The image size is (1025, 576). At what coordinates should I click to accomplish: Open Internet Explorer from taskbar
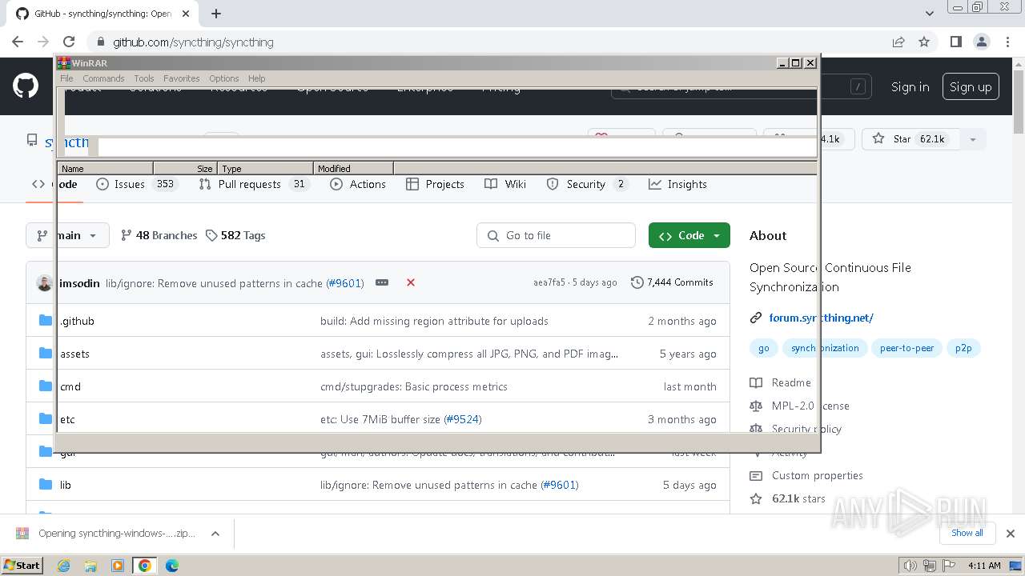[63, 566]
